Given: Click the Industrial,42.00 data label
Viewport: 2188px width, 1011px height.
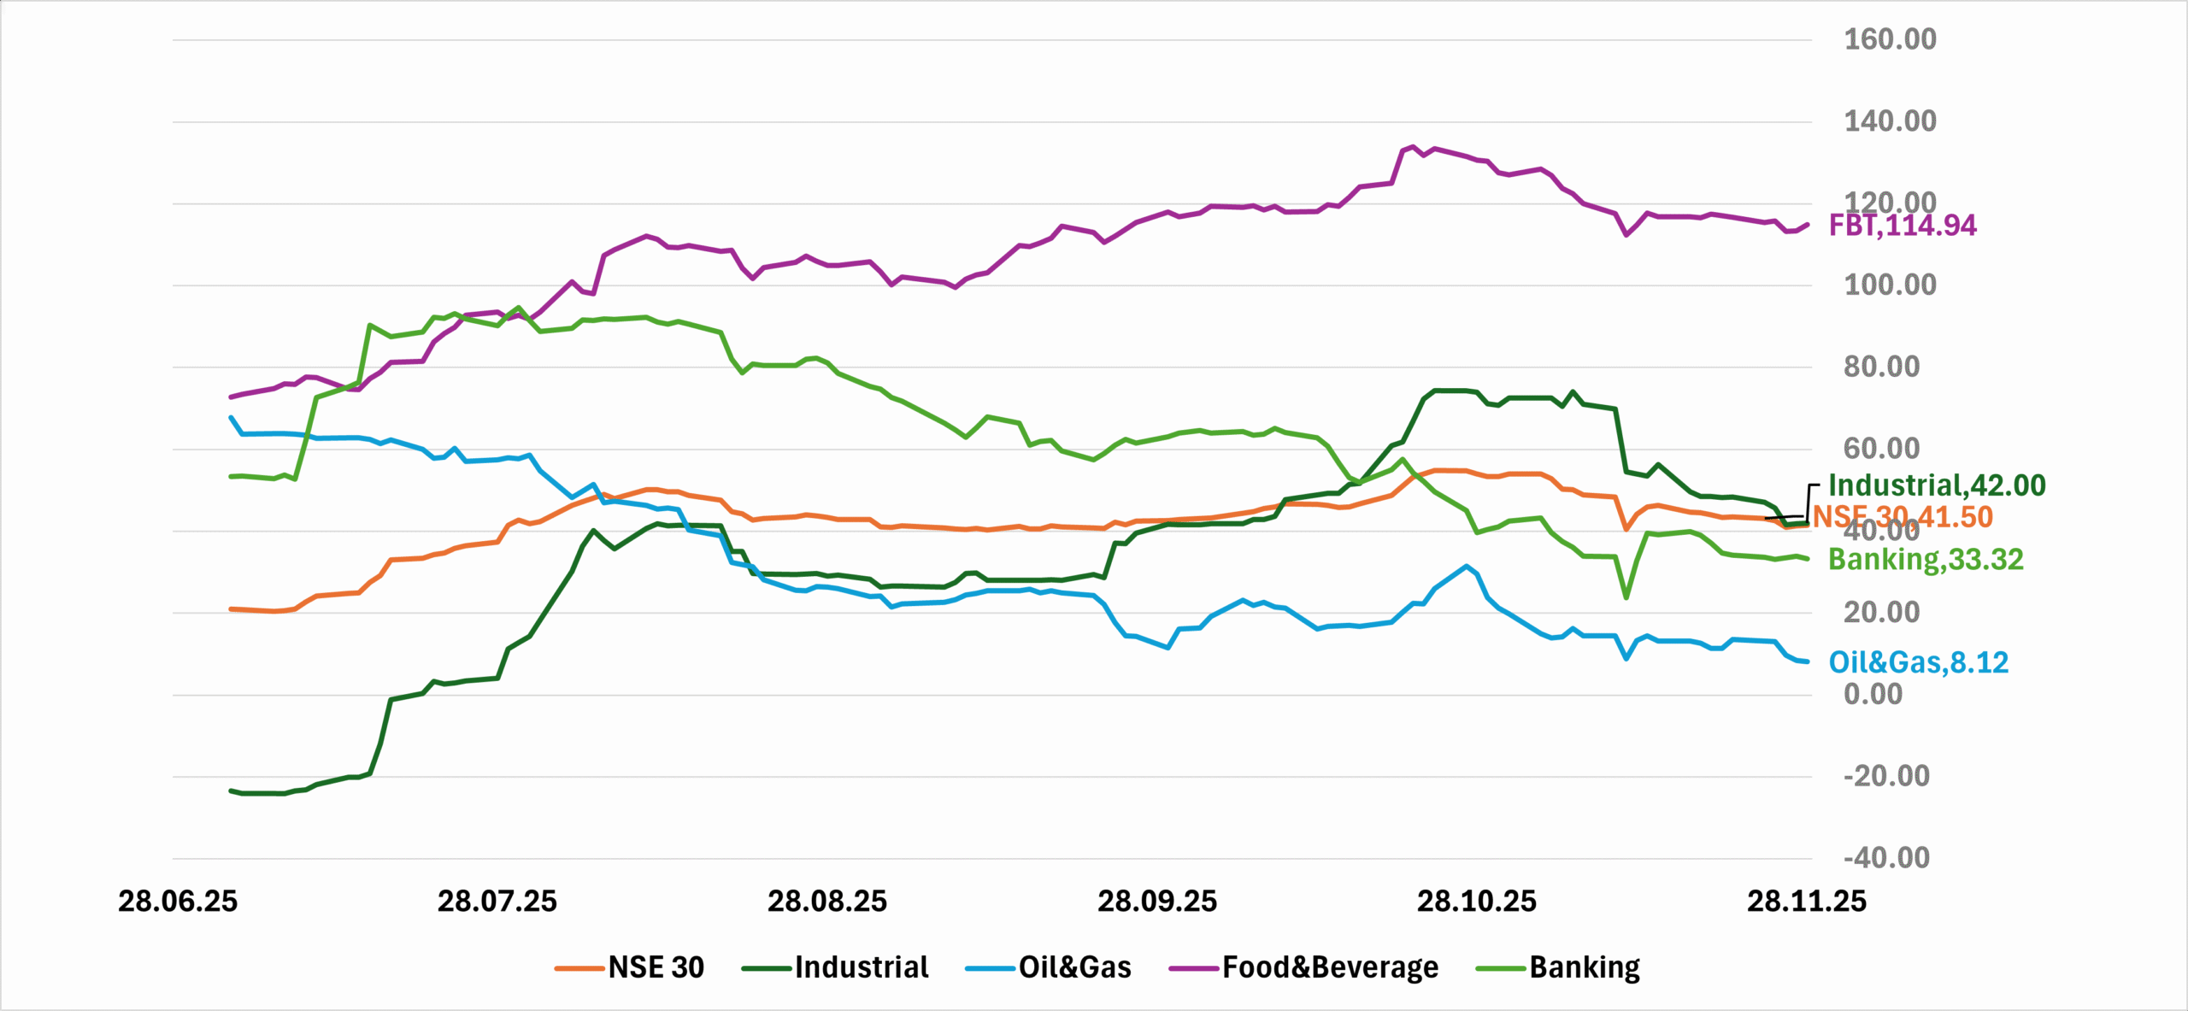Looking at the screenshot, I should (1937, 485).
